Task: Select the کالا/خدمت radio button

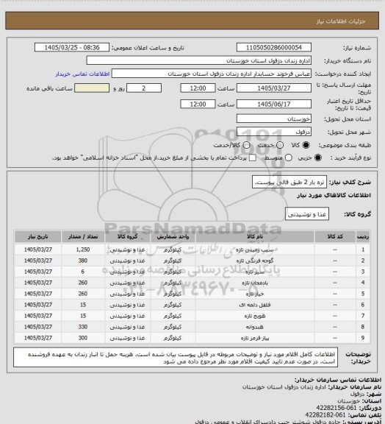Action: click(x=246, y=145)
